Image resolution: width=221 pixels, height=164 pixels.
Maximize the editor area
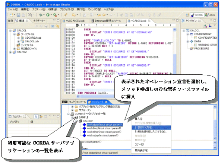pos(177,20)
